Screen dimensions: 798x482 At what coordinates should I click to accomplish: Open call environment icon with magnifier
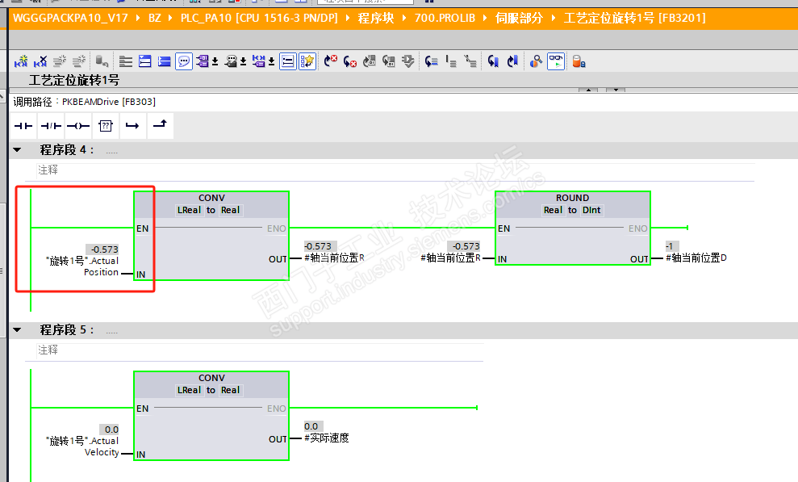536,61
